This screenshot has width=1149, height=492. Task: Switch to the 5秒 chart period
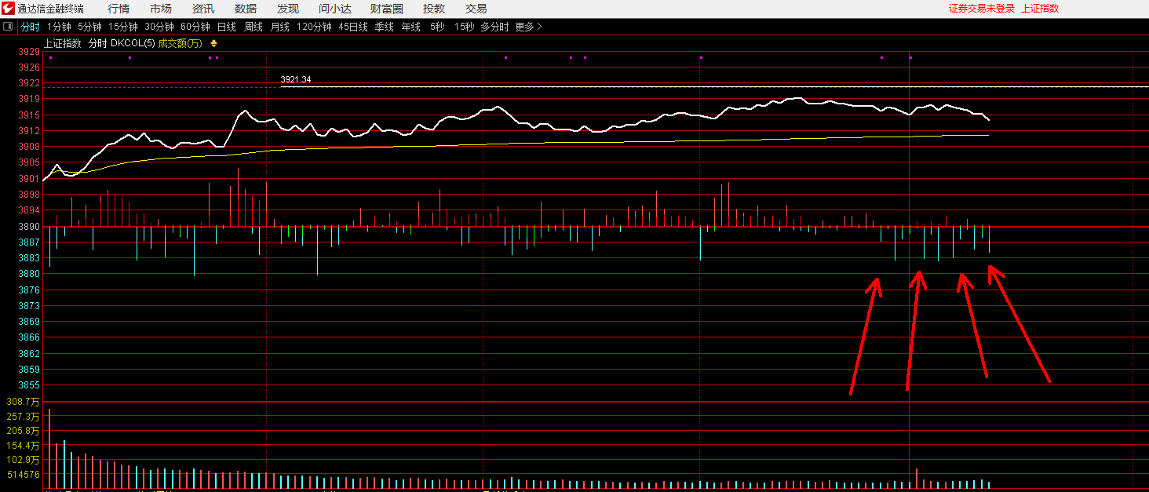coord(437,27)
